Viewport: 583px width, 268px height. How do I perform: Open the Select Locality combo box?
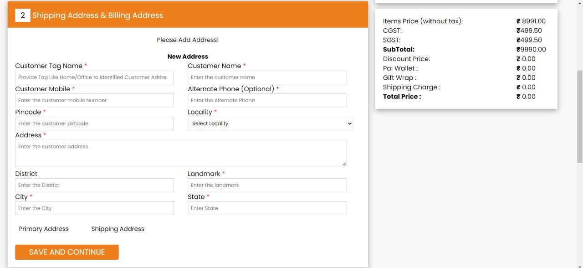tap(271, 124)
